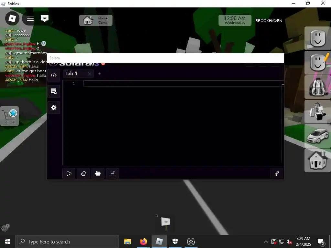Click the gear icon in game corner
331x248 pixels.
pos(5,228)
